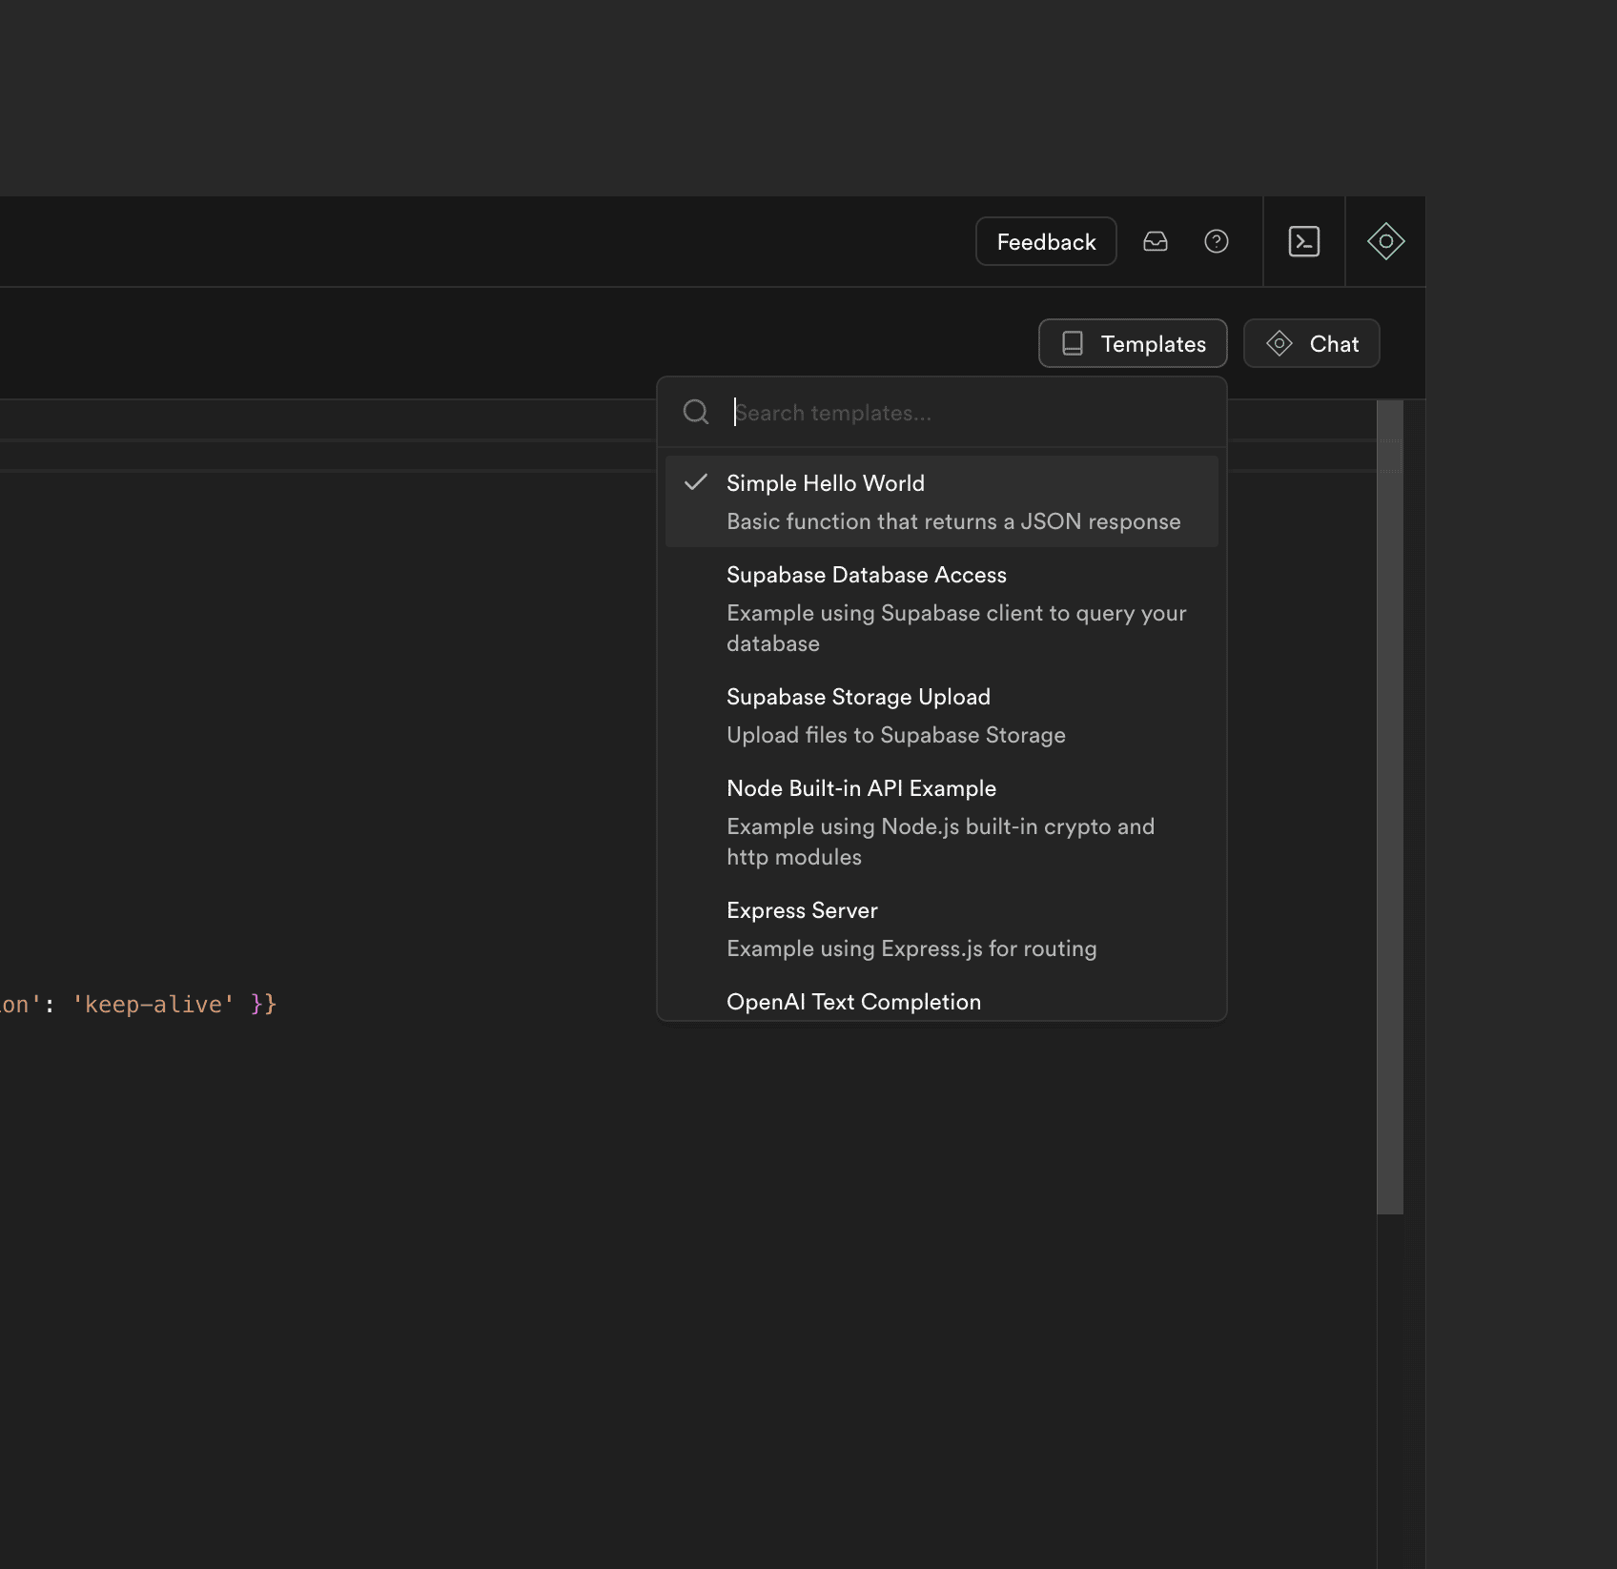Click the 'keep-alive' string in code
Screen dimensions: 1617x1569
[x=153, y=1004]
